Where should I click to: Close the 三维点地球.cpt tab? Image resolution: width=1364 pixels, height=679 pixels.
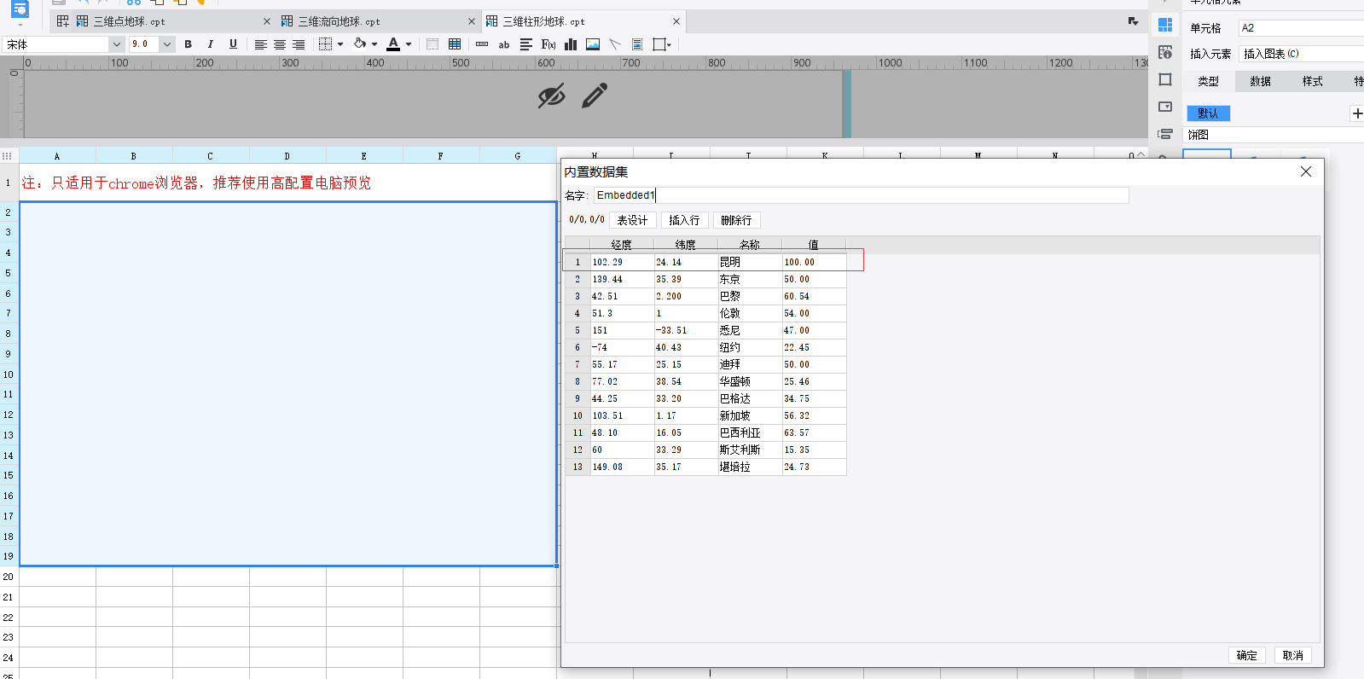[x=267, y=21]
